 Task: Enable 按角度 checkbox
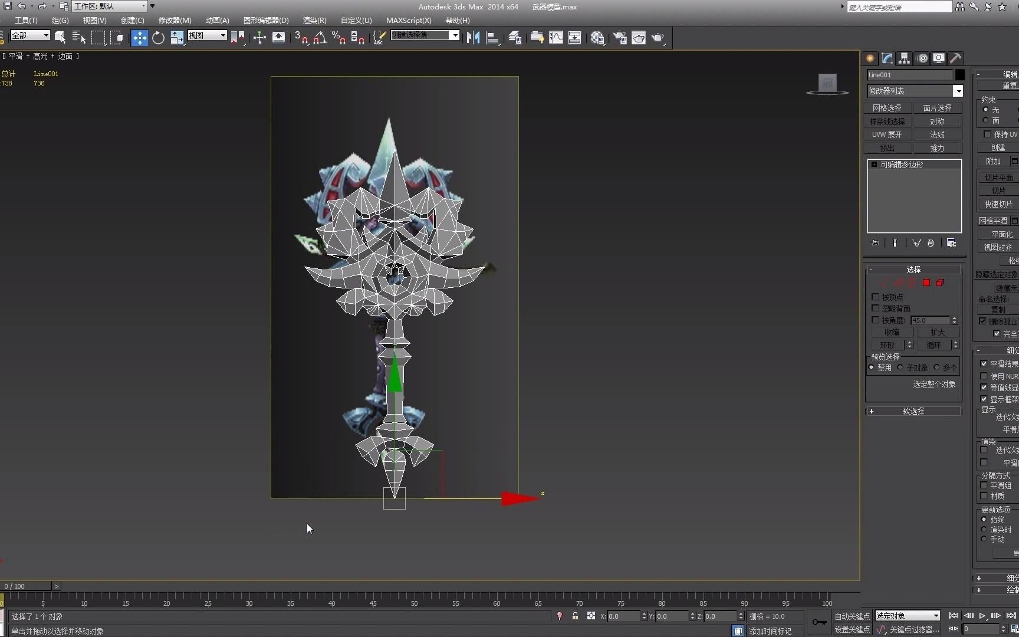[876, 320]
